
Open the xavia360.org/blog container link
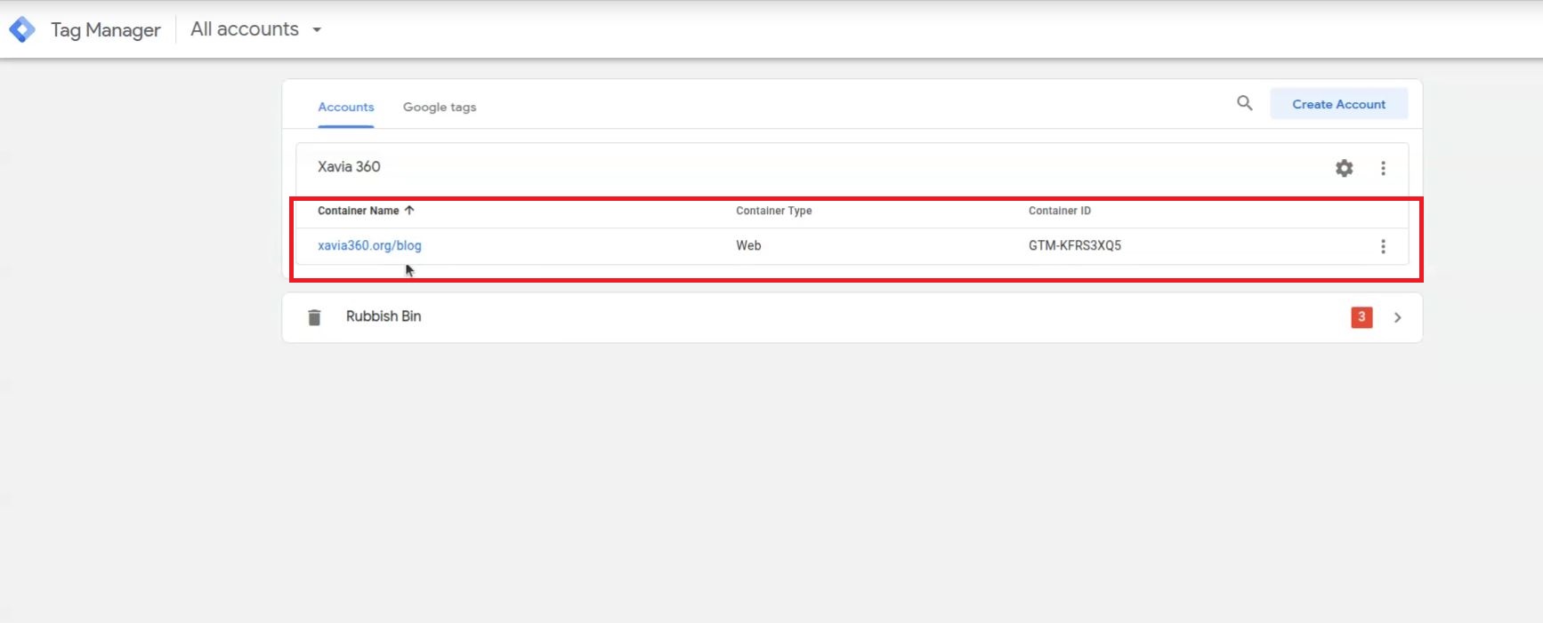[x=369, y=245]
